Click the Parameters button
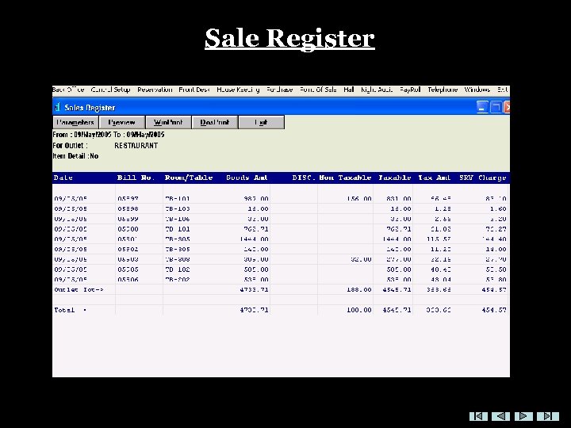This screenshot has width=571, height=428. (75, 122)
